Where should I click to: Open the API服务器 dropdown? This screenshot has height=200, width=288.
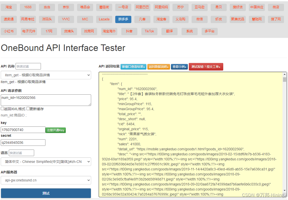coord(46,180)
